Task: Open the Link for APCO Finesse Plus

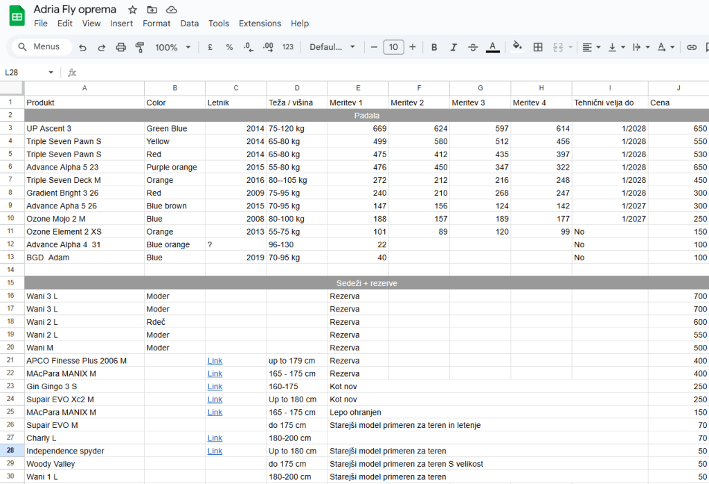Action: tap(215, 361)
